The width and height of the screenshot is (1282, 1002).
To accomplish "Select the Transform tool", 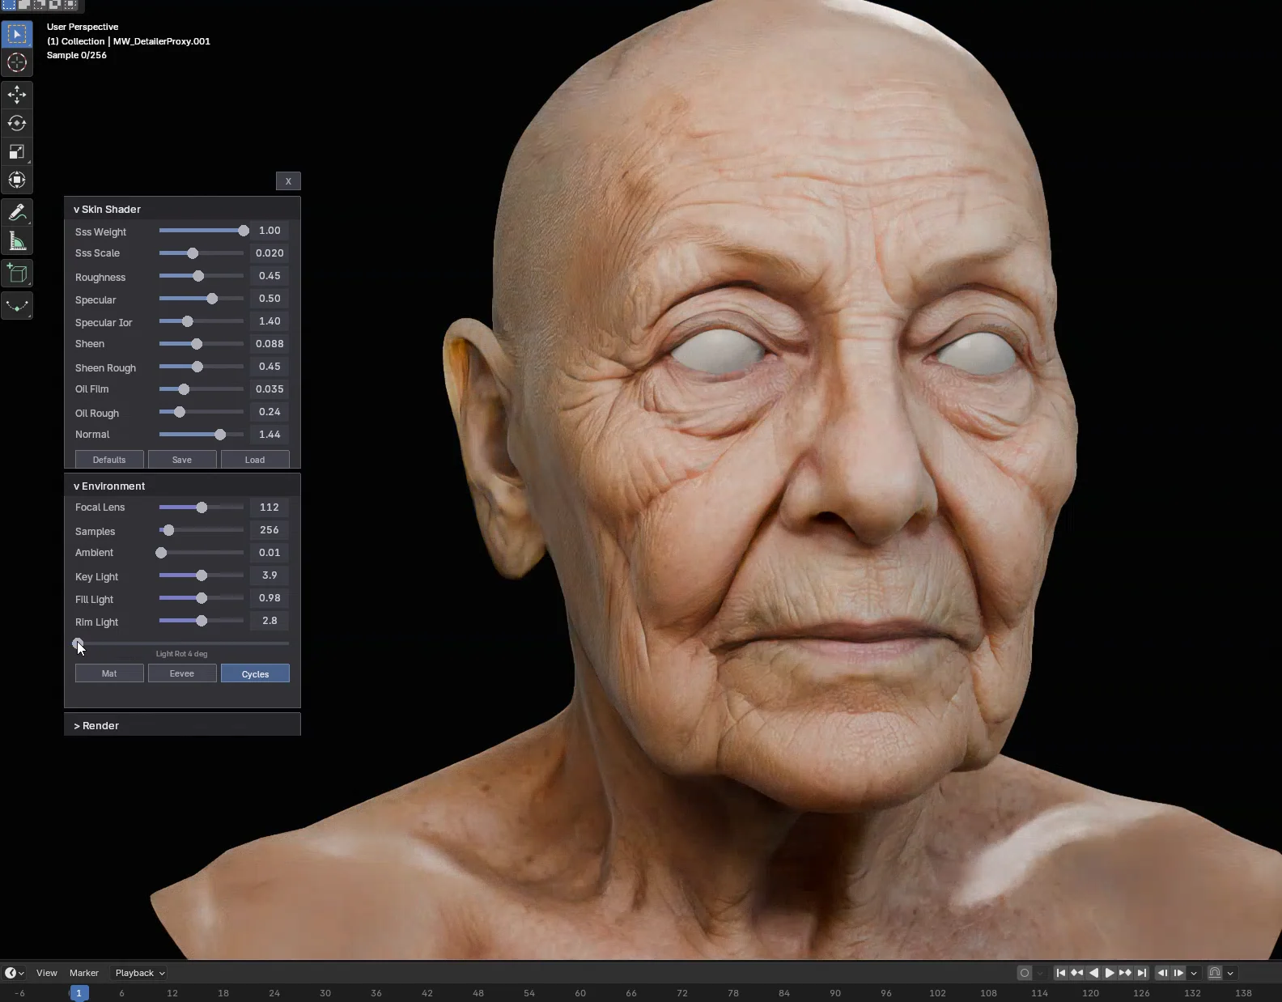I will [17, 180].
